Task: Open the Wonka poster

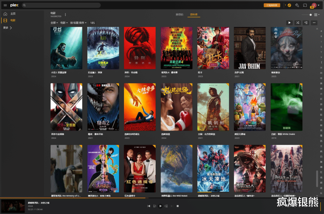Action: 213,48
